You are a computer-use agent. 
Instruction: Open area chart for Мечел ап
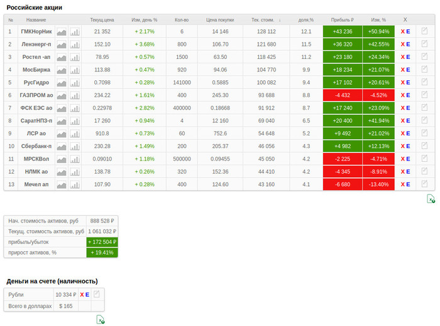coord(62,185)
